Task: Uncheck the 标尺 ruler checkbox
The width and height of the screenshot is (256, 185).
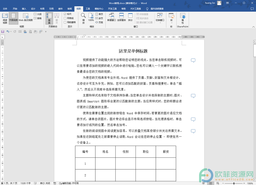Action: (x=65, y=14)
